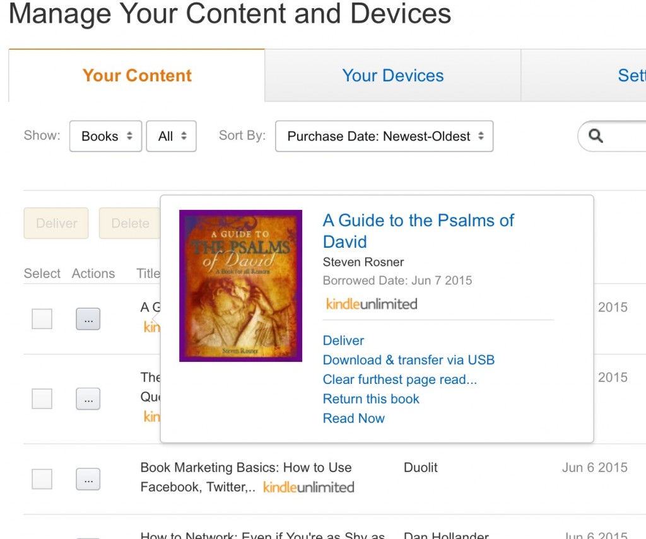Image resolution: width=646 pixels, height=539 pixels.
Task: Open the Books content type dropdown
Action: (x=106, y=136)
